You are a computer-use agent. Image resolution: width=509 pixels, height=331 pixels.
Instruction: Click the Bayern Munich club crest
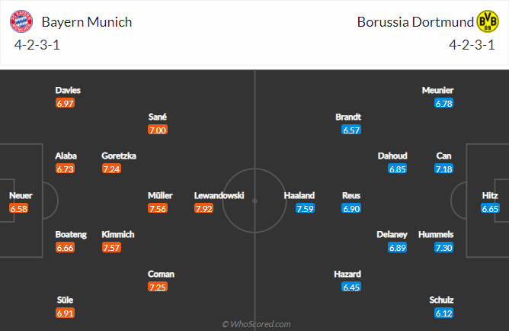coord(22,21)
